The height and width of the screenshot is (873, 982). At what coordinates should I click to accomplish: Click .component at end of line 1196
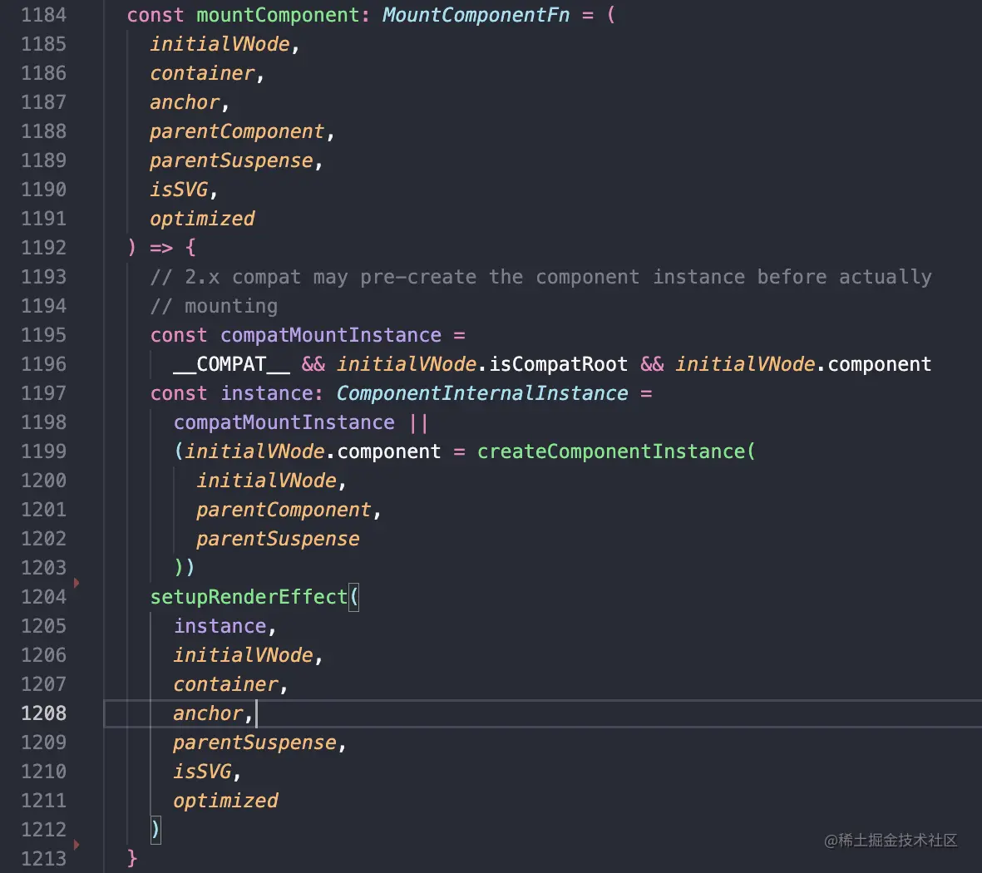pyautogui.click(x=874, y=364)
